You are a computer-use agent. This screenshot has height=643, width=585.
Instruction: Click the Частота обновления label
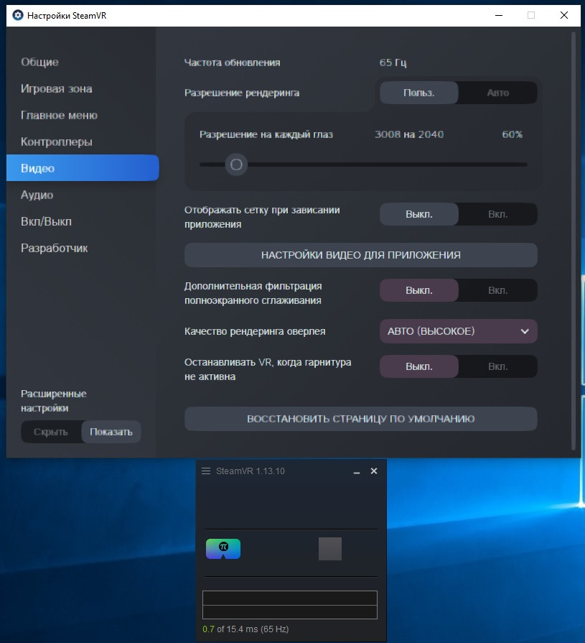click(x=233, y=63)
